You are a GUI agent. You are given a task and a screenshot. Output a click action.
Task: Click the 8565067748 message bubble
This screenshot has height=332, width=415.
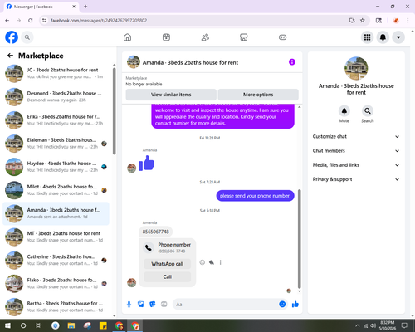coord(155,232)
